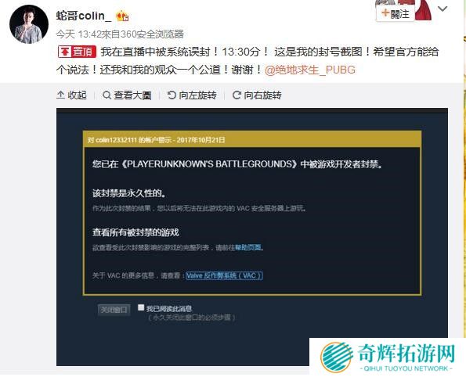Click the magnifier icon
The width and height of the screenshot is (466, 377).
click(x=107, y=95)
